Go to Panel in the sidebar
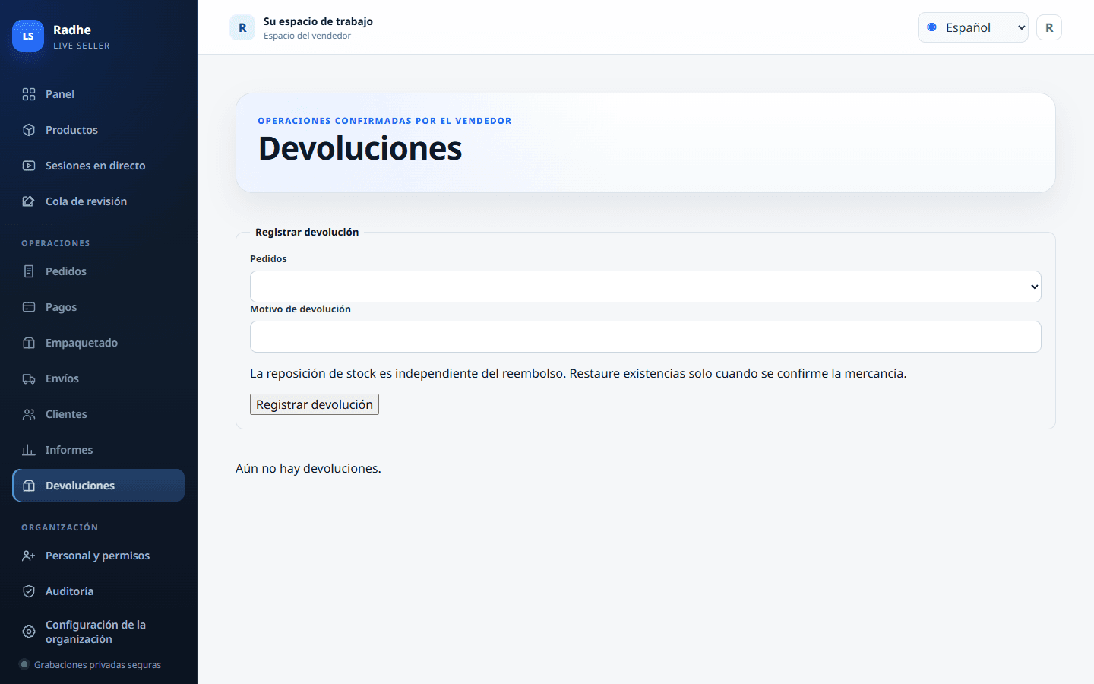Image resolution: width=1094 pixels, height=684 pixels. point(99,94)
